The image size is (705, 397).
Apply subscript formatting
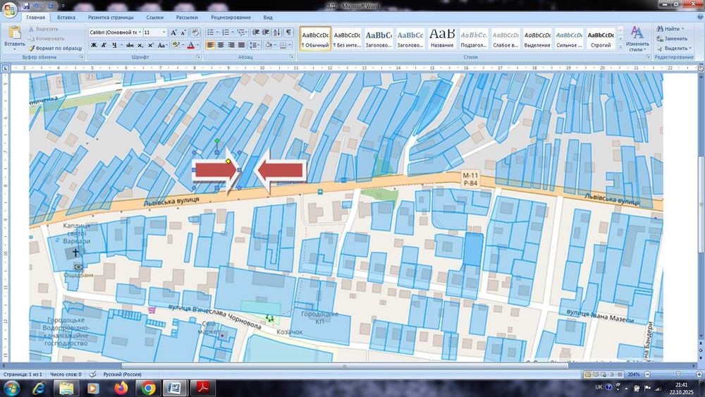click(140, 45)
